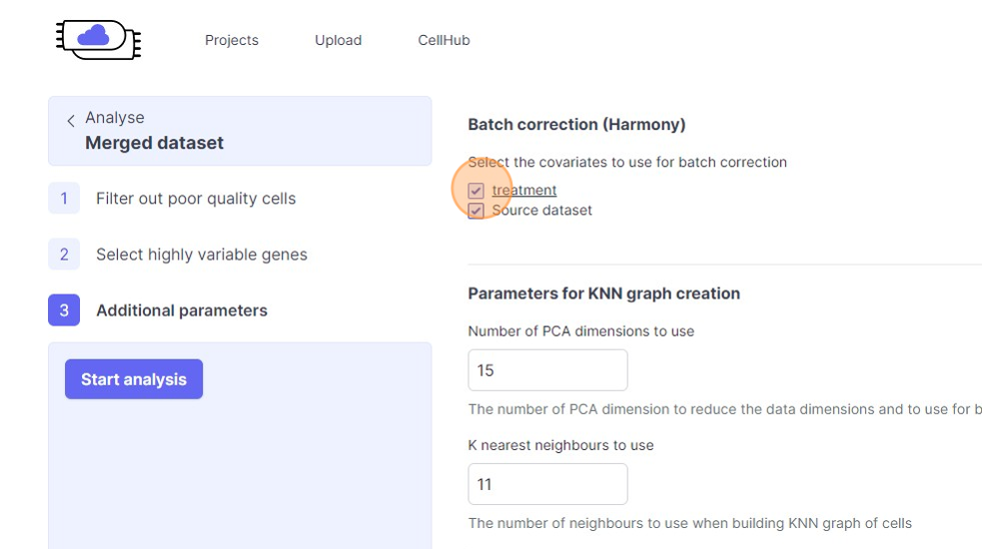982x549 pixels.
Task: Uncheck the Source dataset checkbox
Action: (477, 211)
